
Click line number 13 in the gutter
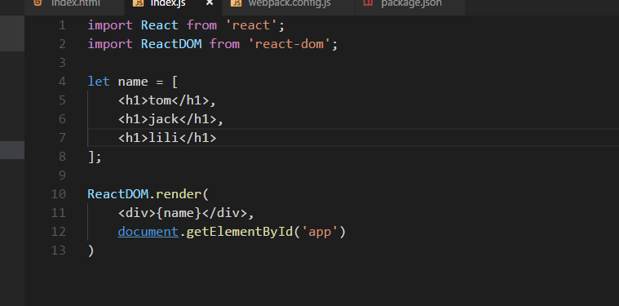click(x=59, y=251)
